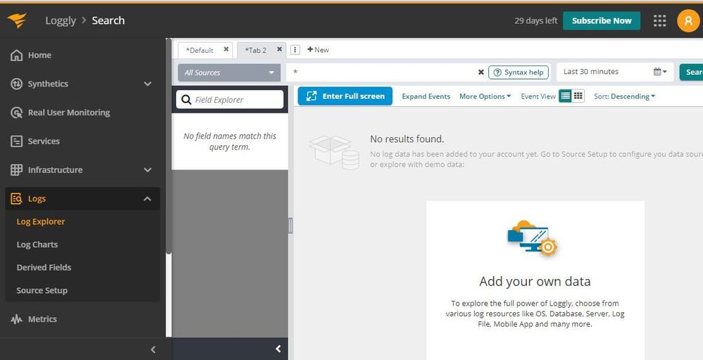Collapse the Field Explorer panel arrow
The height and width of the screenshot is (360, 703).
pyautogui.click(x=278, y=349)
